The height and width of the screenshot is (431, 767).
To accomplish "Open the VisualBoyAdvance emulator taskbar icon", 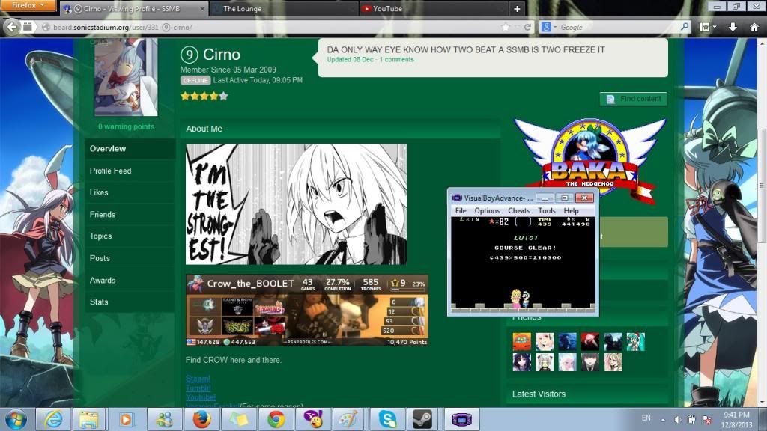I will click(x=461, y=419).
